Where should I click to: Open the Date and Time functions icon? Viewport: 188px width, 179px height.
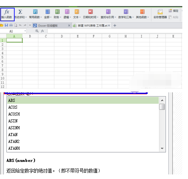[91, 12]
